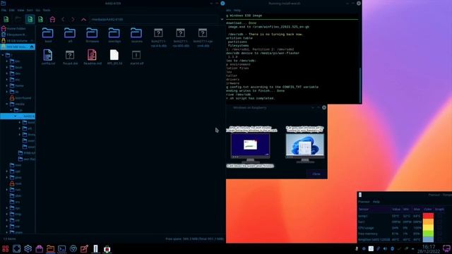Expand the opt folder in the directory tree

tap(7, 171)
